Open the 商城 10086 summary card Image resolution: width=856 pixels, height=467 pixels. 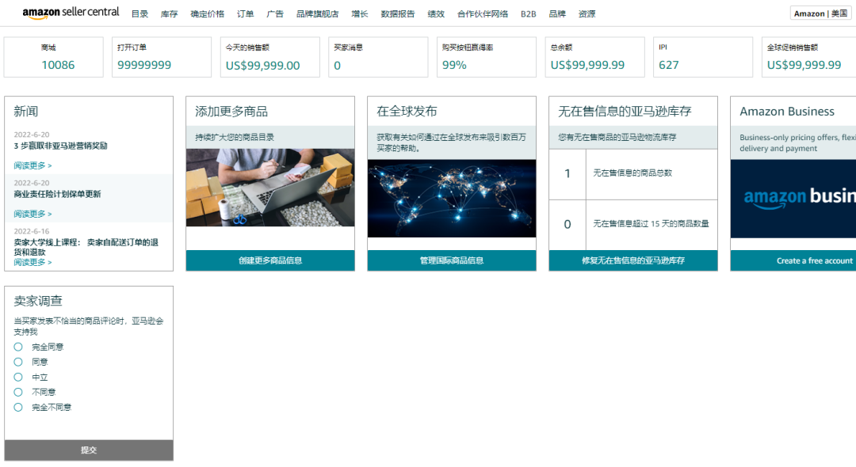click(54, 57)
